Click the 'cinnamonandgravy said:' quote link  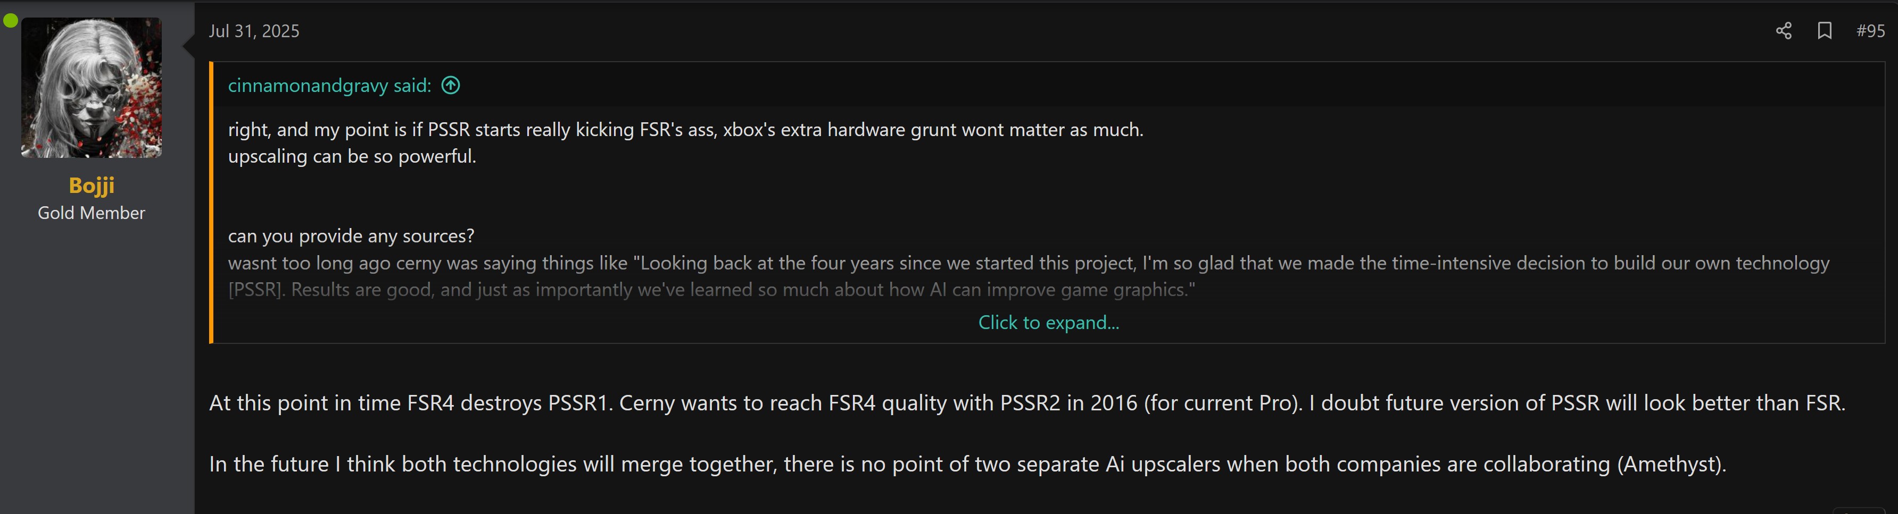tap(329, 86)
